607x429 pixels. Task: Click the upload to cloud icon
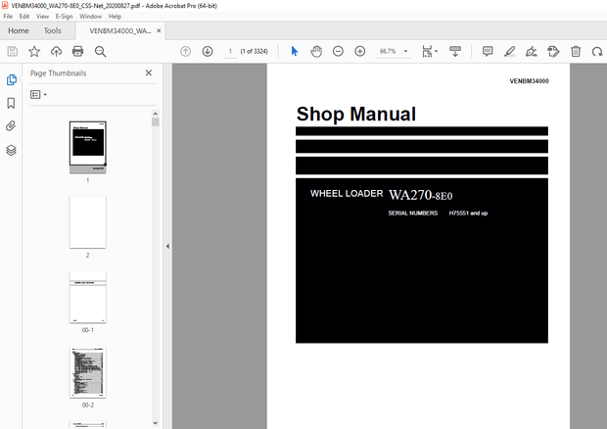point(56,52)
